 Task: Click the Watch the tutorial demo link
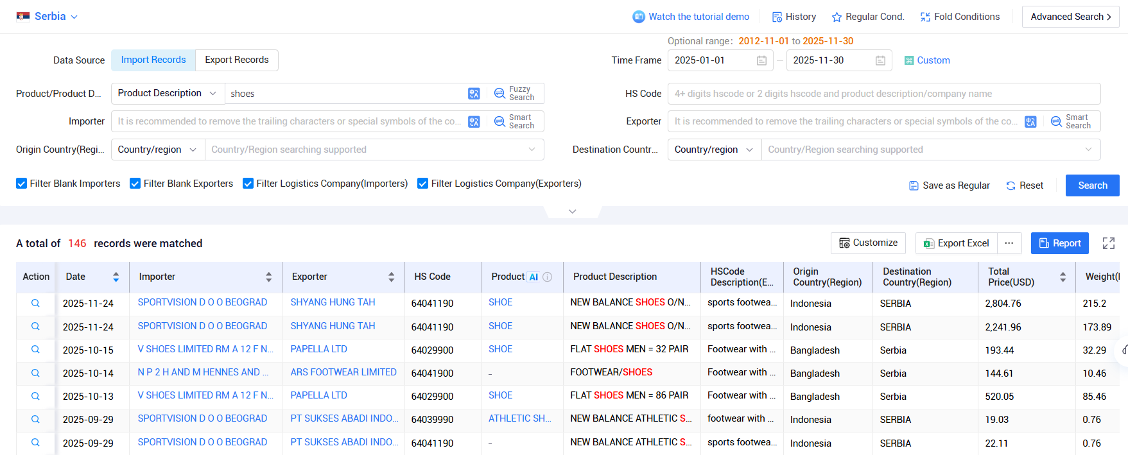(691, 17)
